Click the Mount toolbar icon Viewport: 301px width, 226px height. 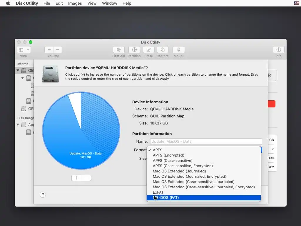(178, 50)
